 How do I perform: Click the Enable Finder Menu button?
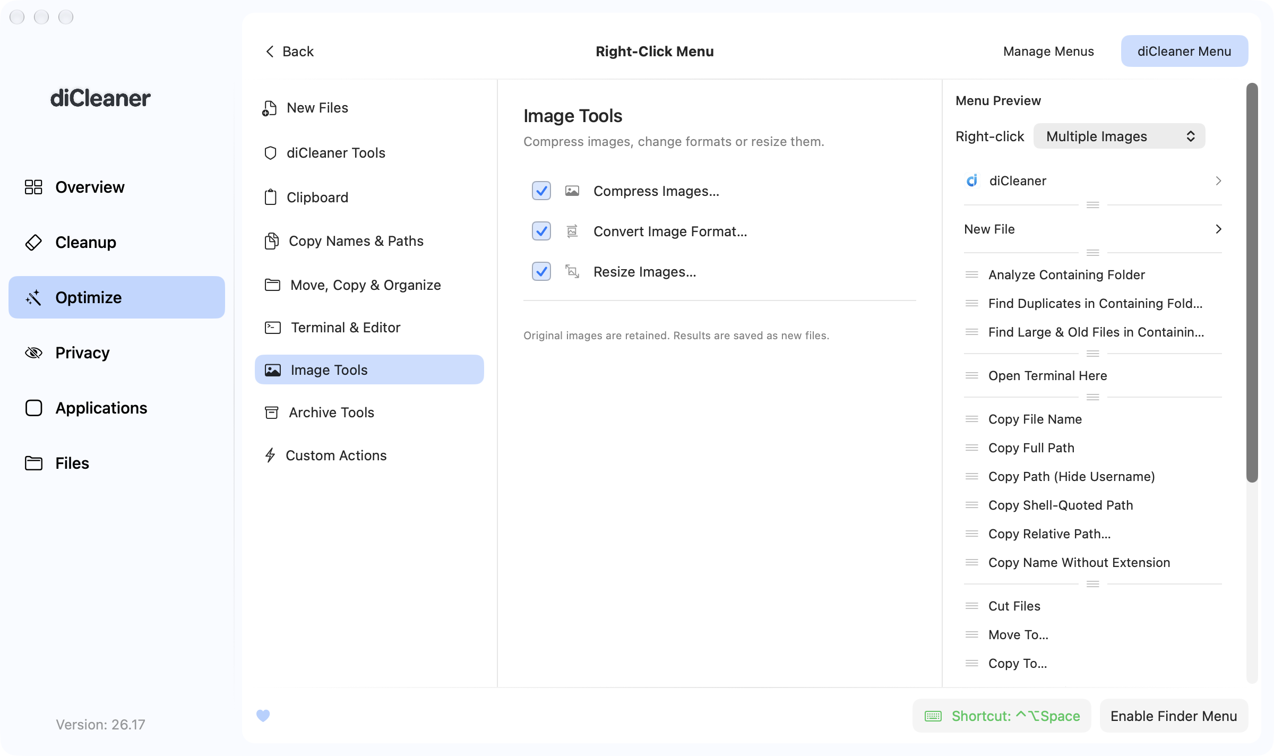click(1174, 716)
